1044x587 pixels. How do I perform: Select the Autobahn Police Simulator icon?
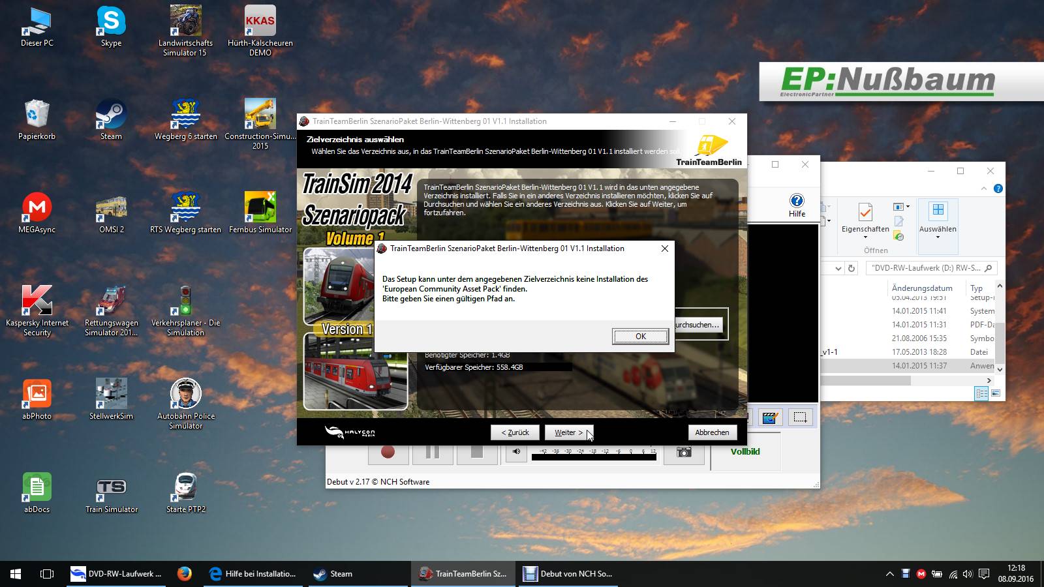coord(185,404)
